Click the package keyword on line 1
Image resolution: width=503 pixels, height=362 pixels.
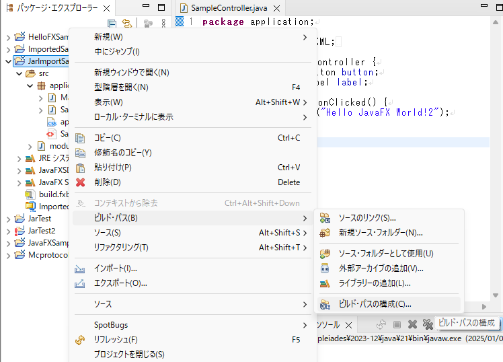223,22
